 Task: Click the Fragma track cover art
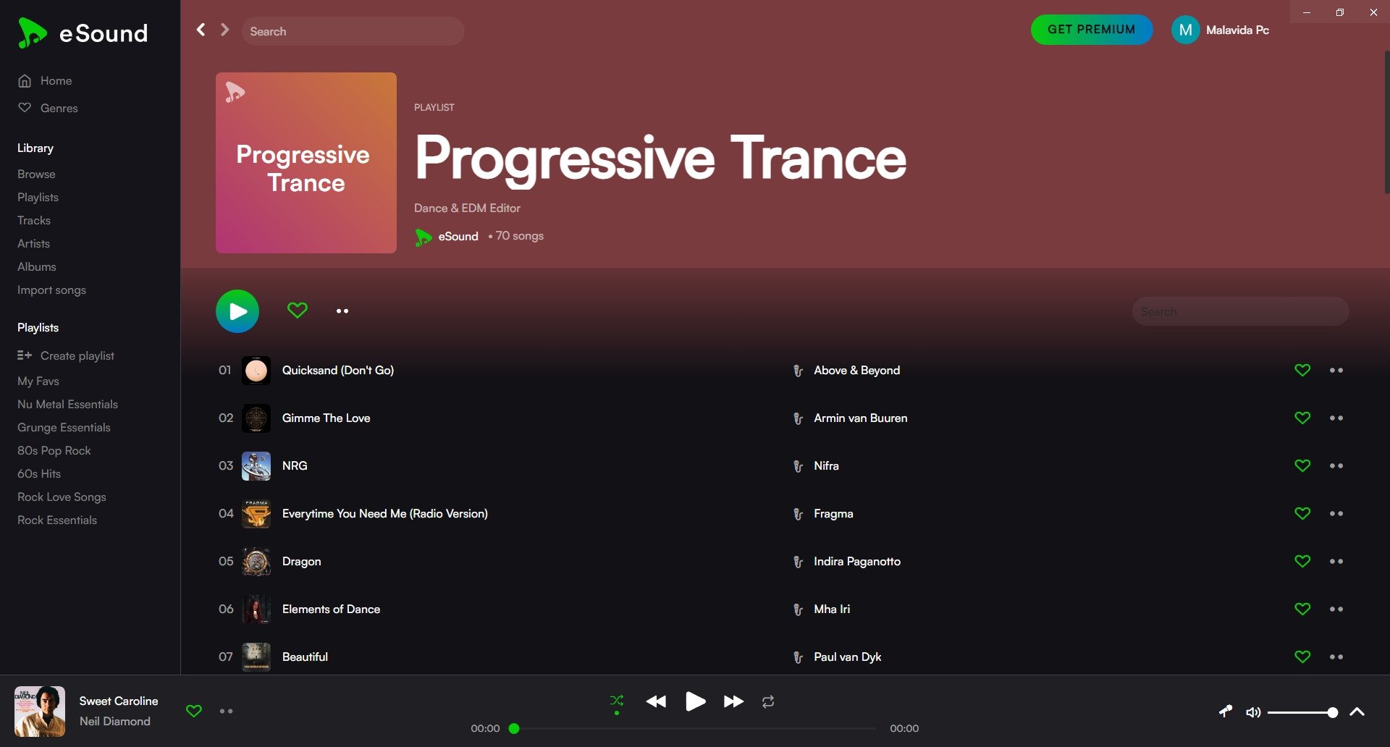point(256,514)
